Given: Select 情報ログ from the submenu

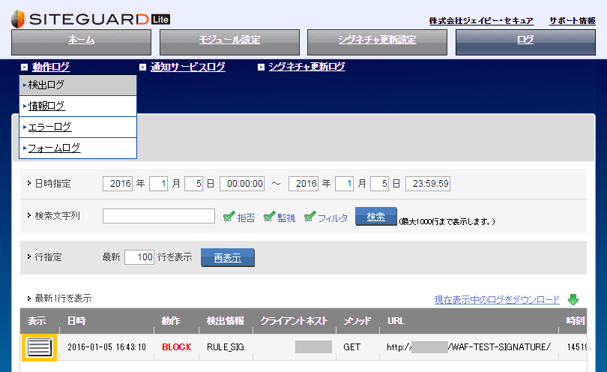Looking at the screenshot, I should point(46,106).
